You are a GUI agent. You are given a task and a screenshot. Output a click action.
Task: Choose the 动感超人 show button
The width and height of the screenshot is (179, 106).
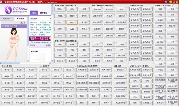[109, 55]
